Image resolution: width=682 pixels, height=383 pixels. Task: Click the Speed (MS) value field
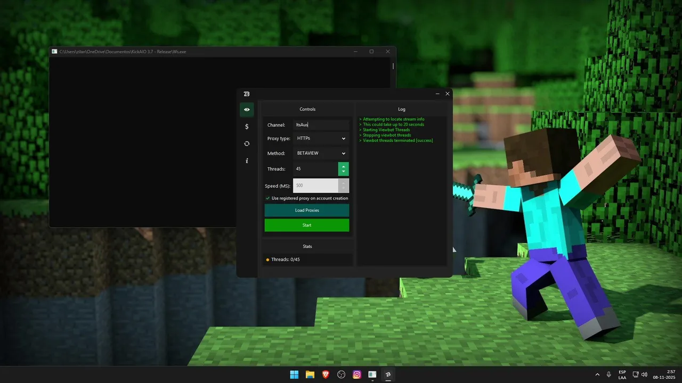point(315,186)
